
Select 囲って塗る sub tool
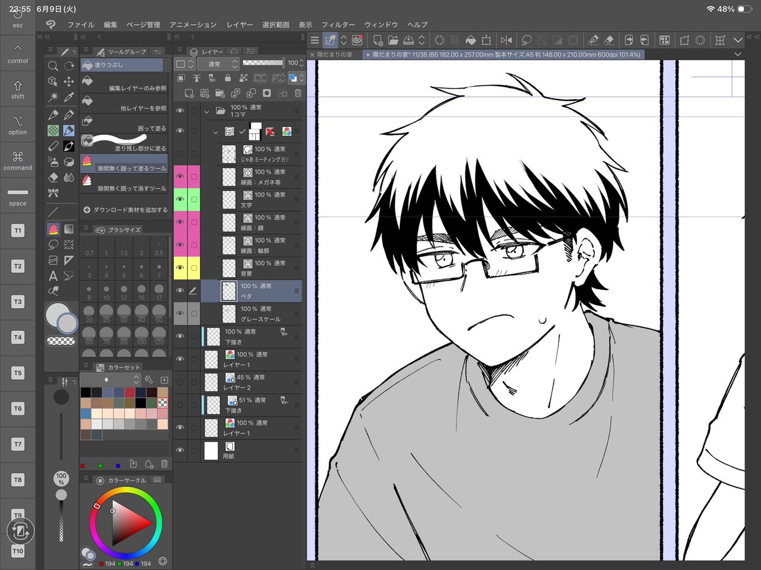click(x=124, y=123)
